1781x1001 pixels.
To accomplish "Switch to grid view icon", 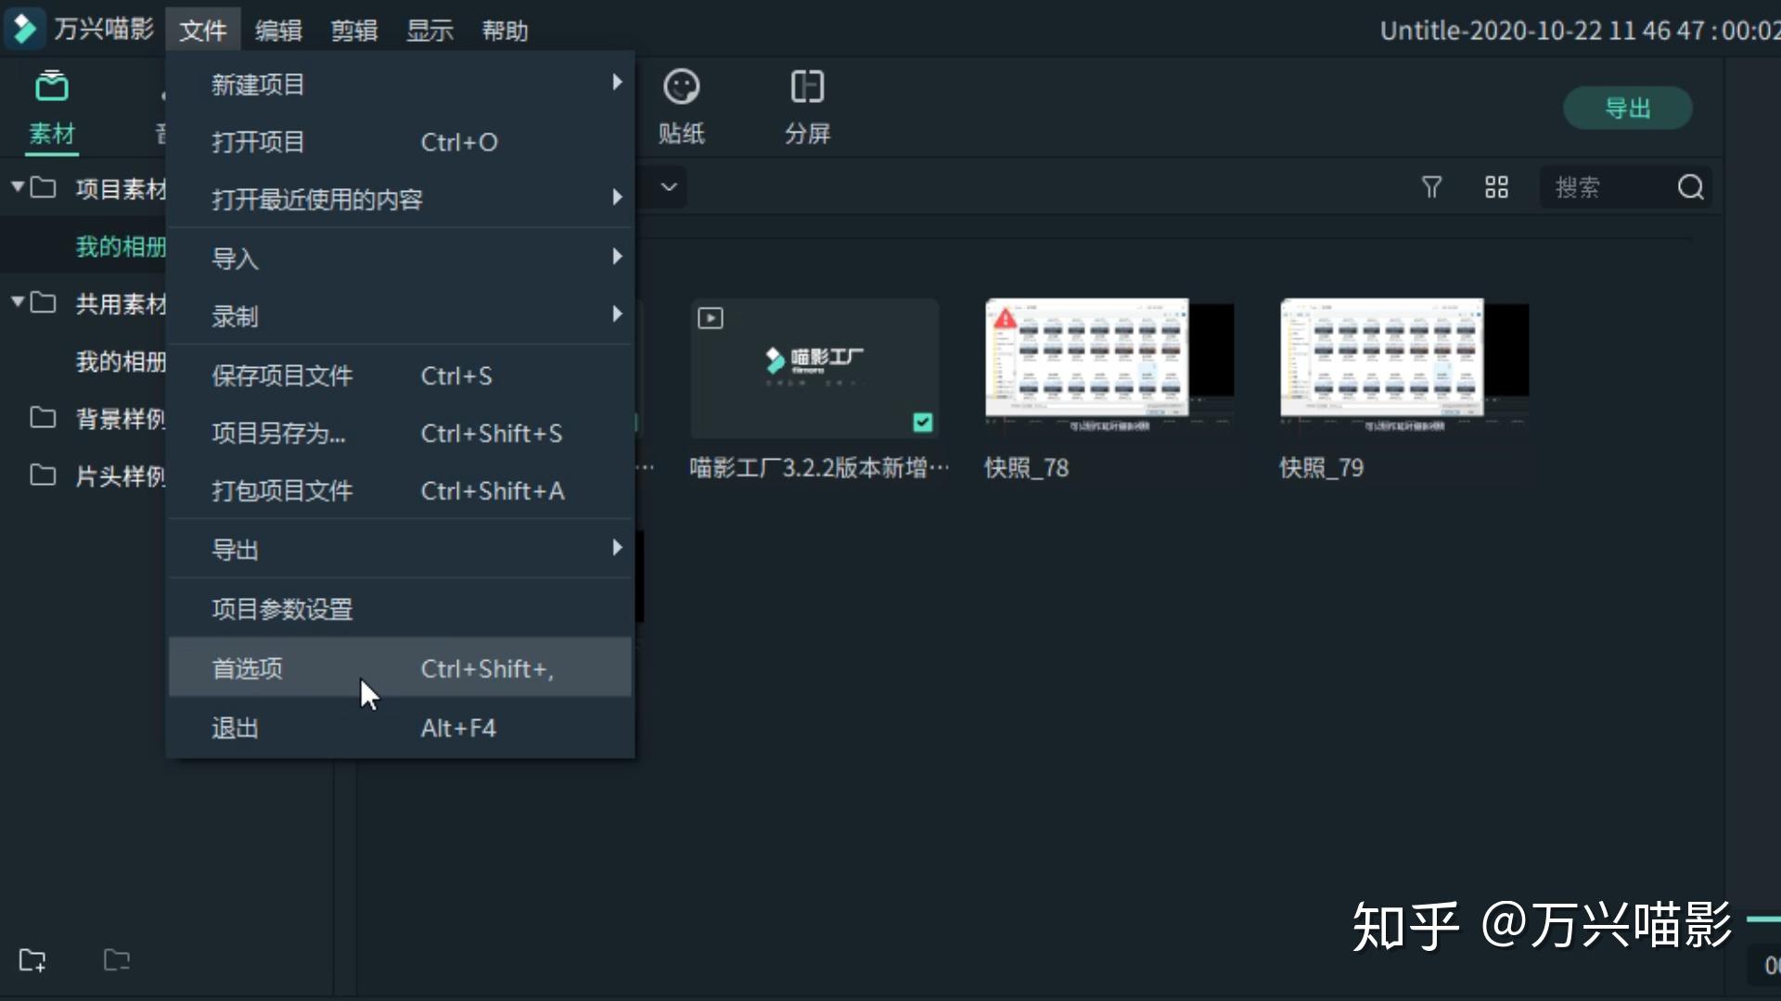I will pos(1496,187).
